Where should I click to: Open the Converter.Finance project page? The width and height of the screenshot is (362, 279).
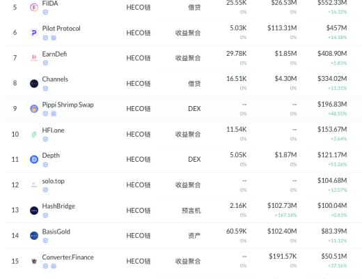pyautogui.click(x=68, y=257)
